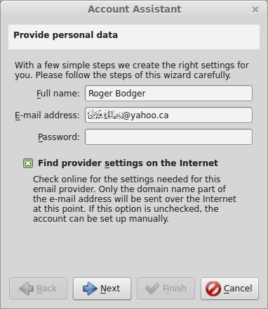Click the 'Find provider settings on the Internet' label
The height and width of the screenshot is (309, 268).
tap(128, 163)
